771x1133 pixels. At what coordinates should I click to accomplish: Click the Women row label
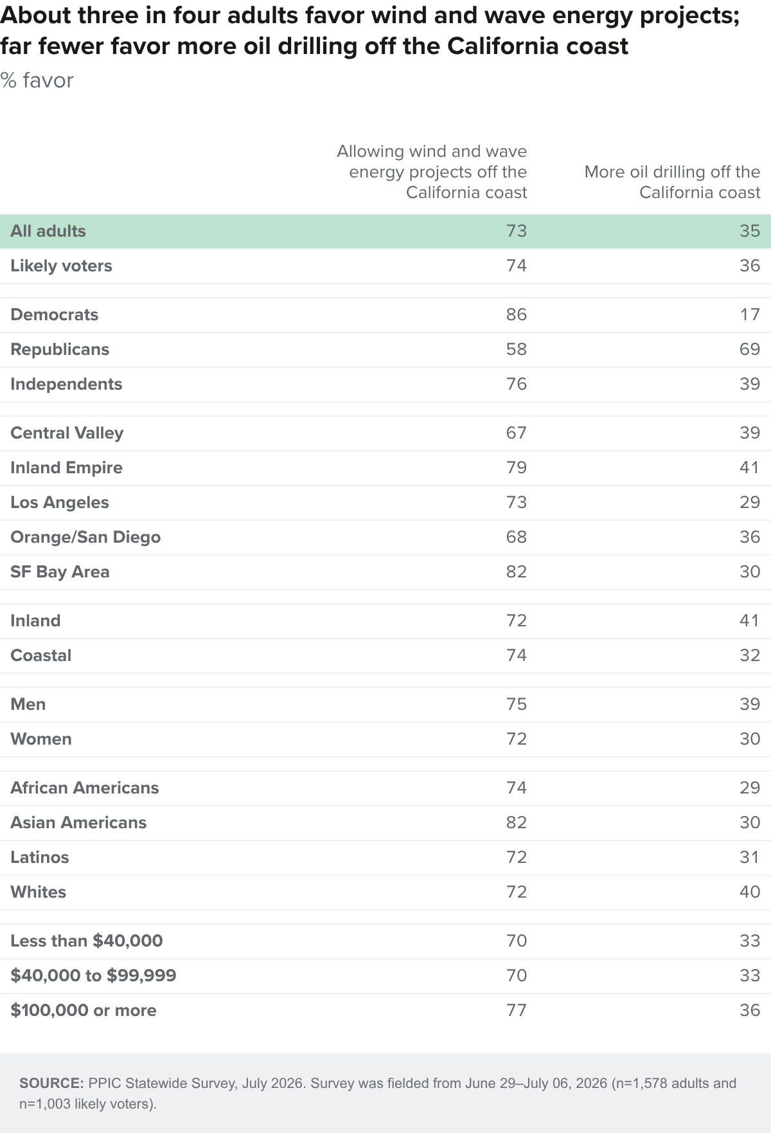(41, 739)
